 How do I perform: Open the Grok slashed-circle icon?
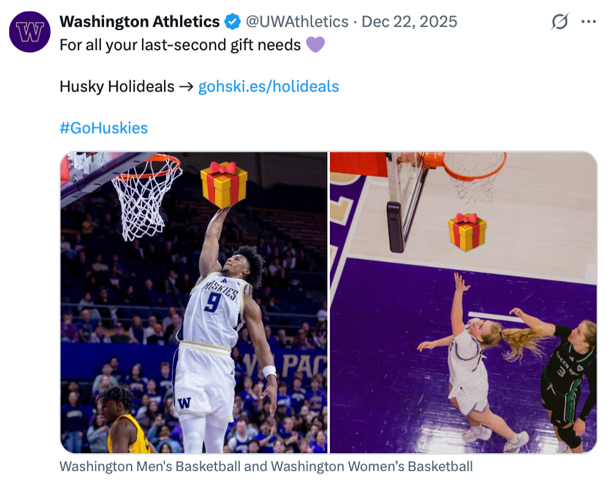(x=559, y=22)
